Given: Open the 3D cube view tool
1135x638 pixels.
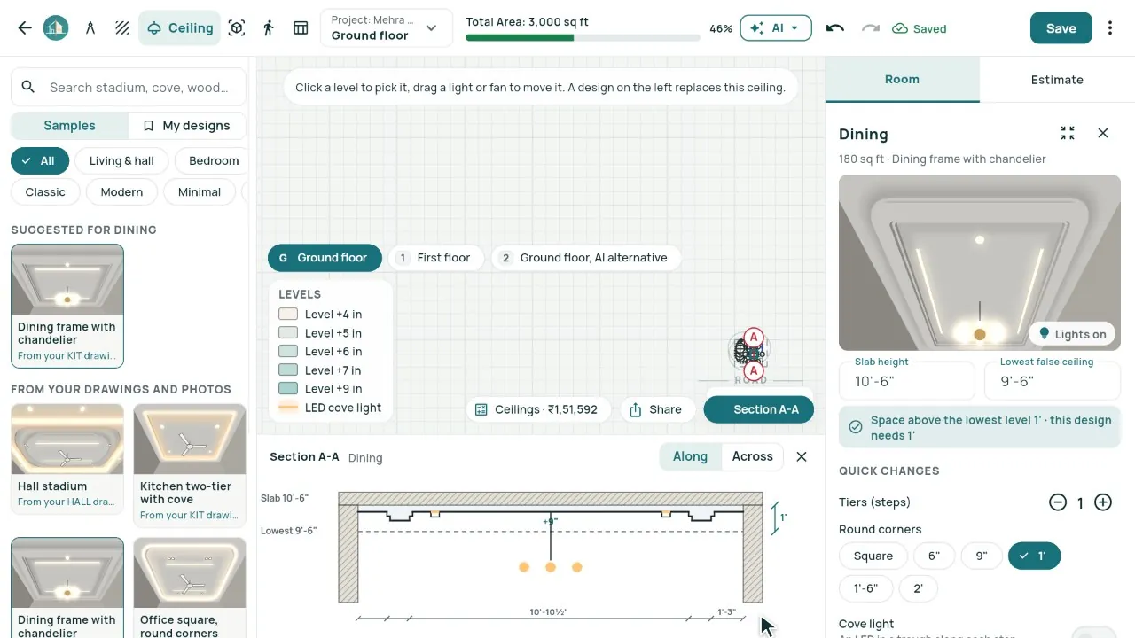Looking at the screenshot, I should click(237, 28).
